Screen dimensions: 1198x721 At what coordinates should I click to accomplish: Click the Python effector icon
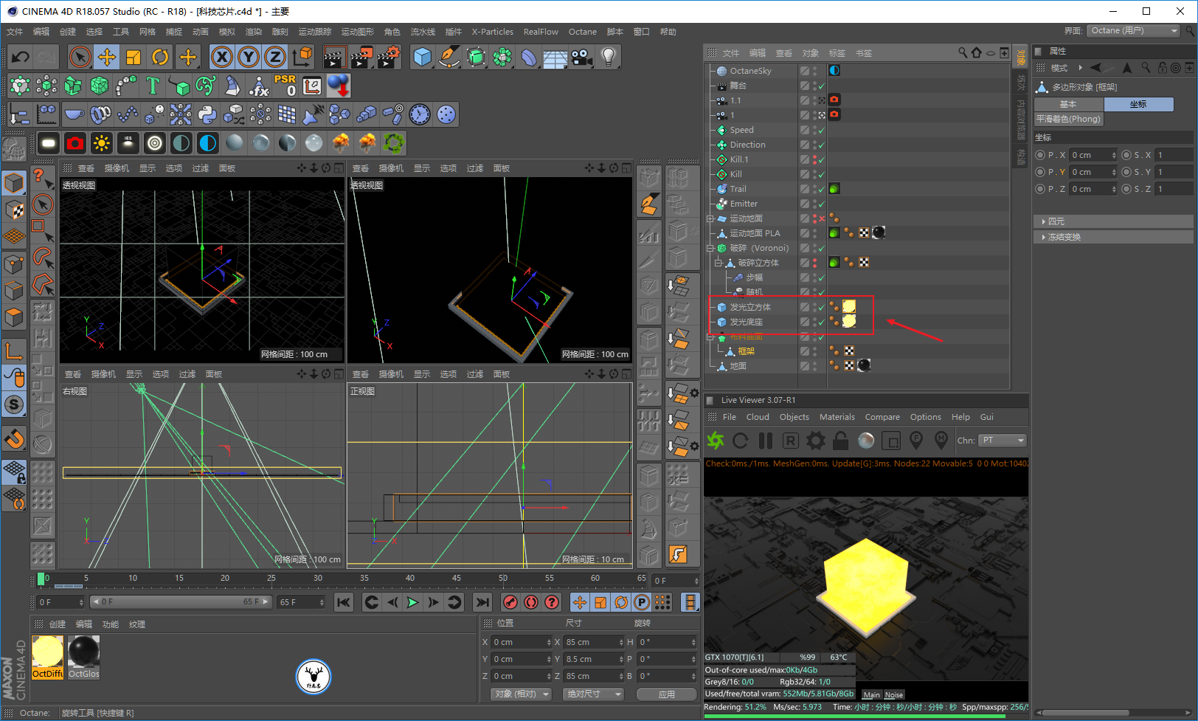207,114
